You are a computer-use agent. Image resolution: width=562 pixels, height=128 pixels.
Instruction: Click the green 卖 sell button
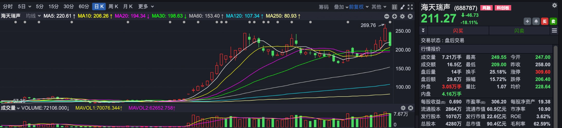click(x=553, y=21)
